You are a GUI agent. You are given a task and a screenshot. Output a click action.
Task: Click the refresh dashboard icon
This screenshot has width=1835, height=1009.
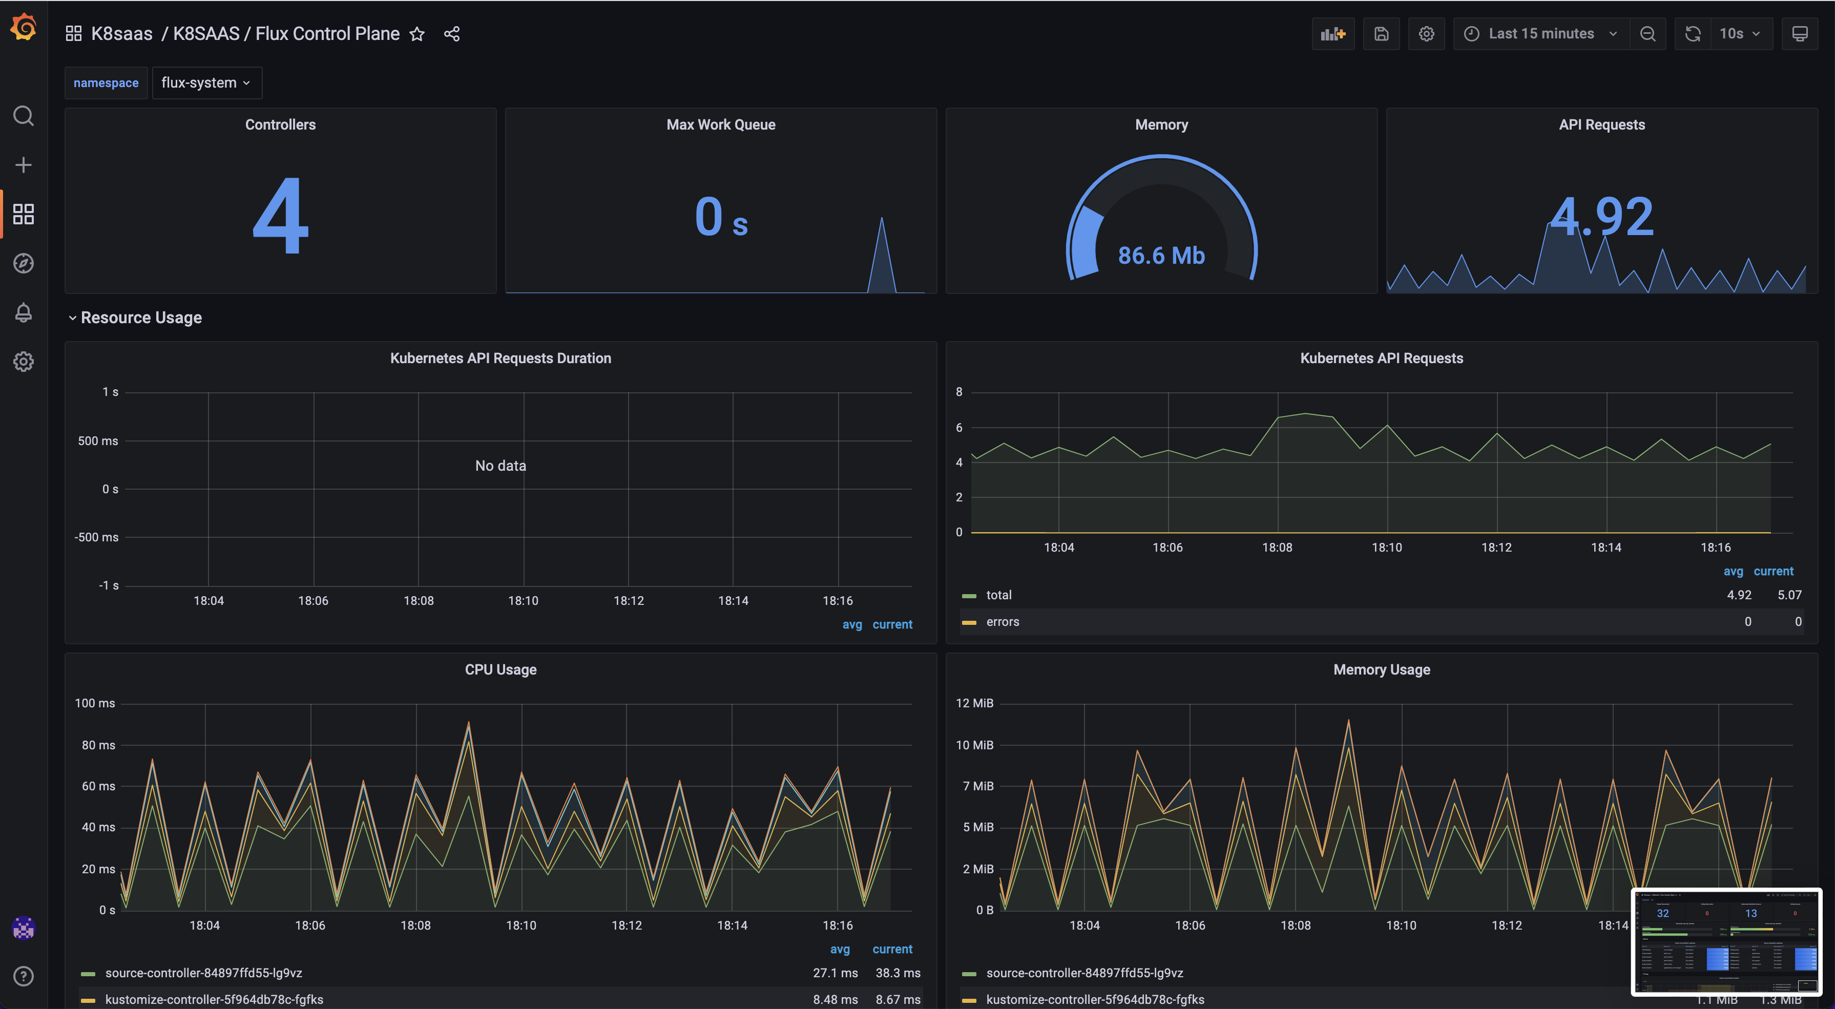[1693, 33]
